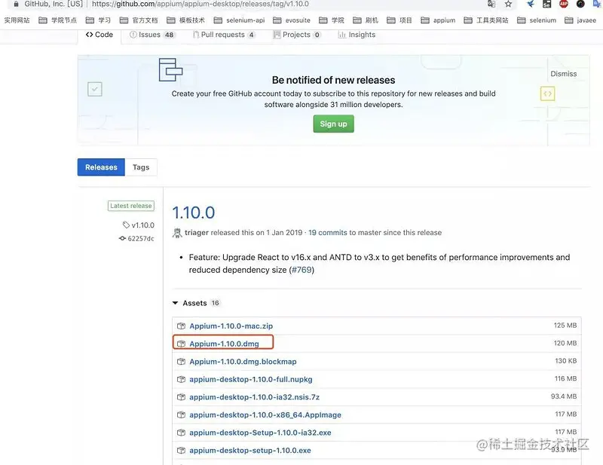Switch to the Code tab
The image size is (603, 465).
(x=99, y=35)
